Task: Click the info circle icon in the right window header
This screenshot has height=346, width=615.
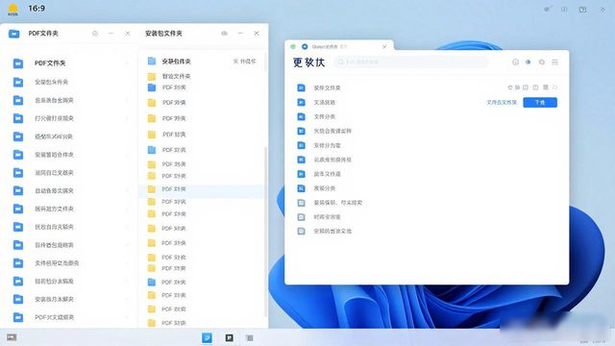Action: (515, 62)
